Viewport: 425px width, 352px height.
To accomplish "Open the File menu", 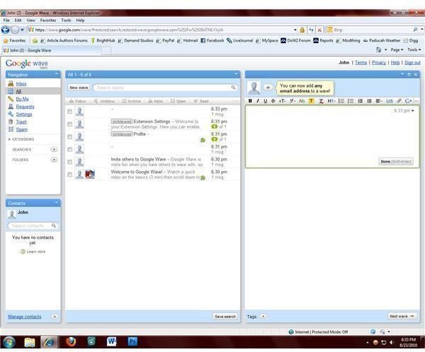I will 6,20.
